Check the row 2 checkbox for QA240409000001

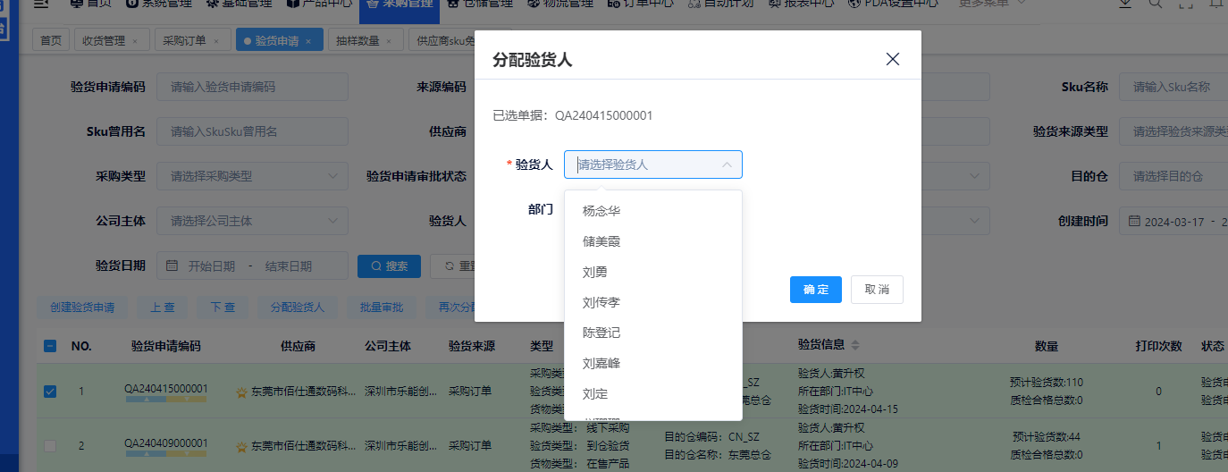(50, 445)
